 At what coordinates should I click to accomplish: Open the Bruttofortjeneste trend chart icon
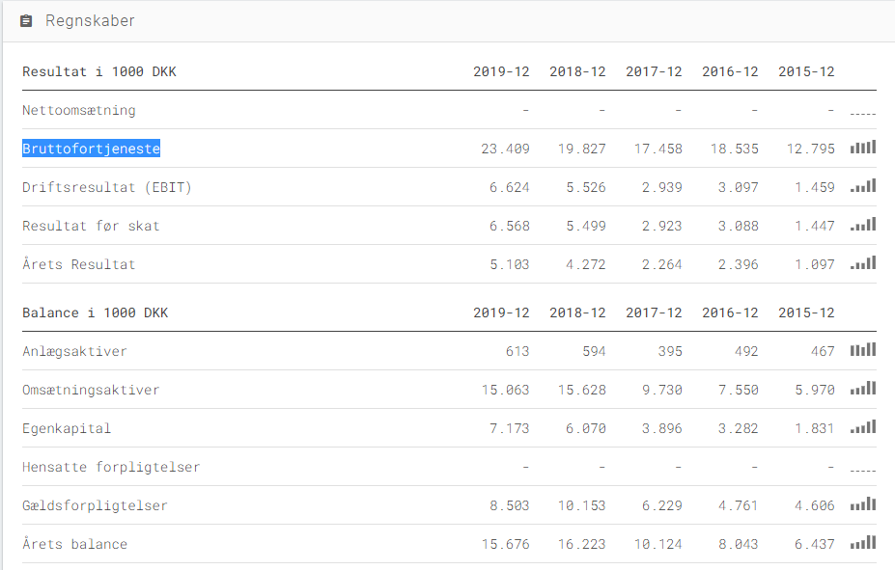click(x=863, y=148)
